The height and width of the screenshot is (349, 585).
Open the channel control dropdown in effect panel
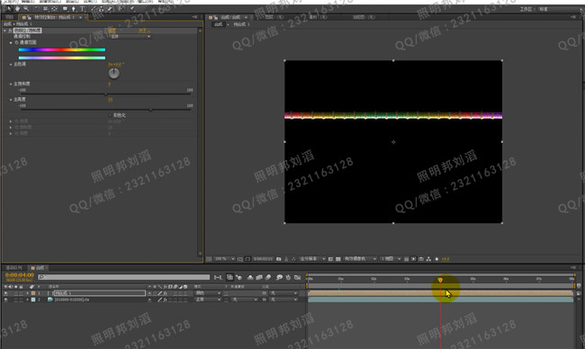pos(130,36)
